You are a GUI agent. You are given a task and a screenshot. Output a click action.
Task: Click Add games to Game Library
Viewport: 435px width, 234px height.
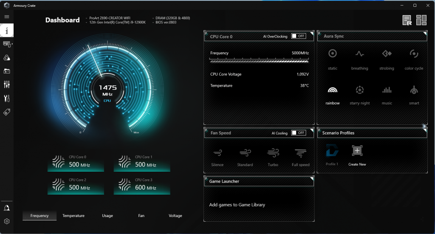point(237,205)
